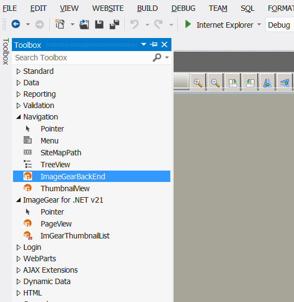Open the VIEW menu

click(69, 8)
